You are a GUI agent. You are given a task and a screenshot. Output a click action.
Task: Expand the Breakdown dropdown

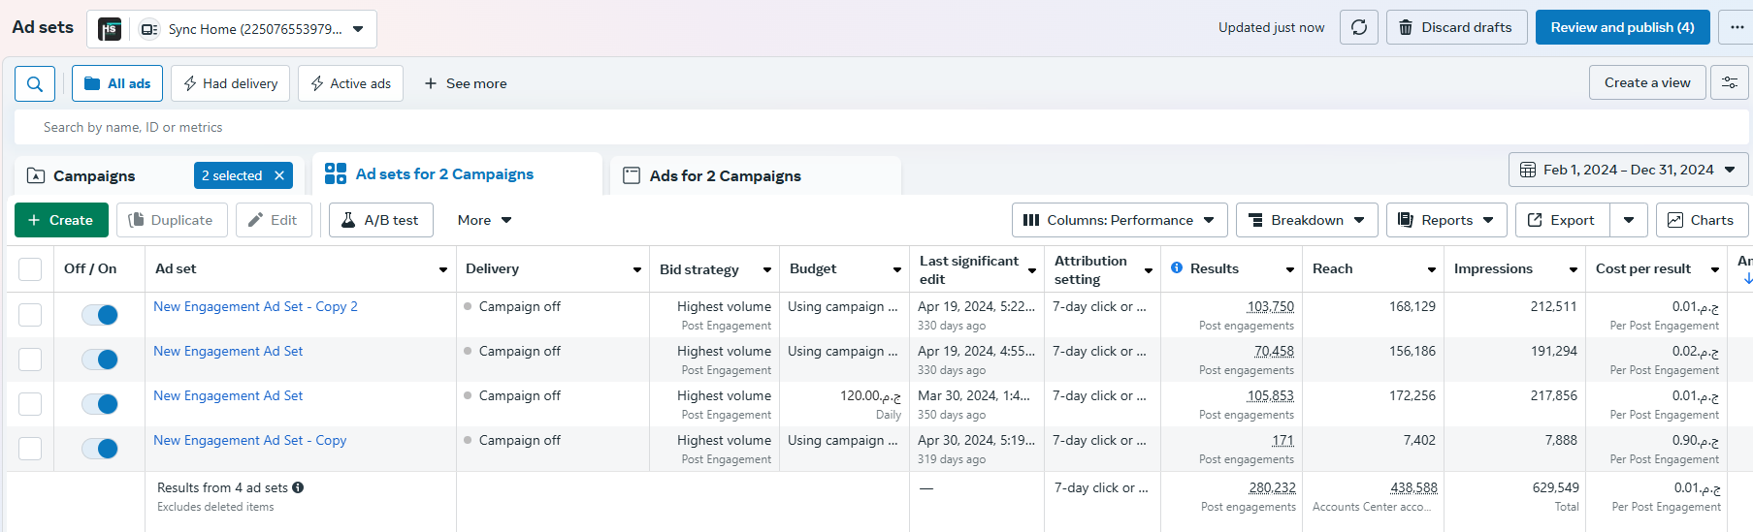click(1306, 220)
